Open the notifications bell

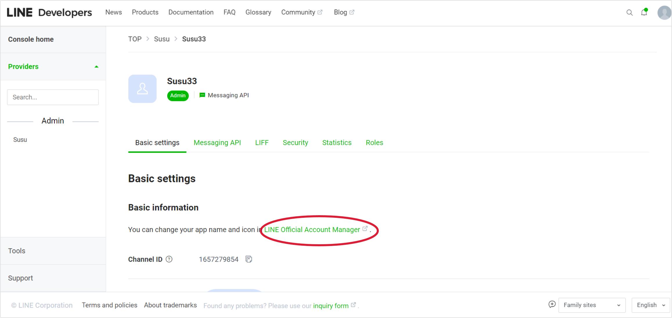[644, 12]
